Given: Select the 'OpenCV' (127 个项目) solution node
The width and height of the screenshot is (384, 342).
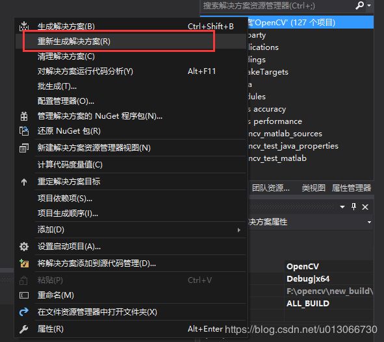Looking at the screenshot, I should tap(311, 23).
